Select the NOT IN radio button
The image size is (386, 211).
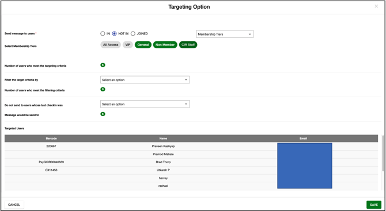click(x=114, y=34)
